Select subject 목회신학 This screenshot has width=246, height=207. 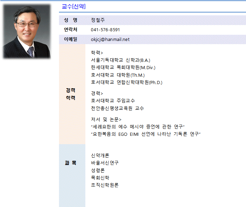100,178
